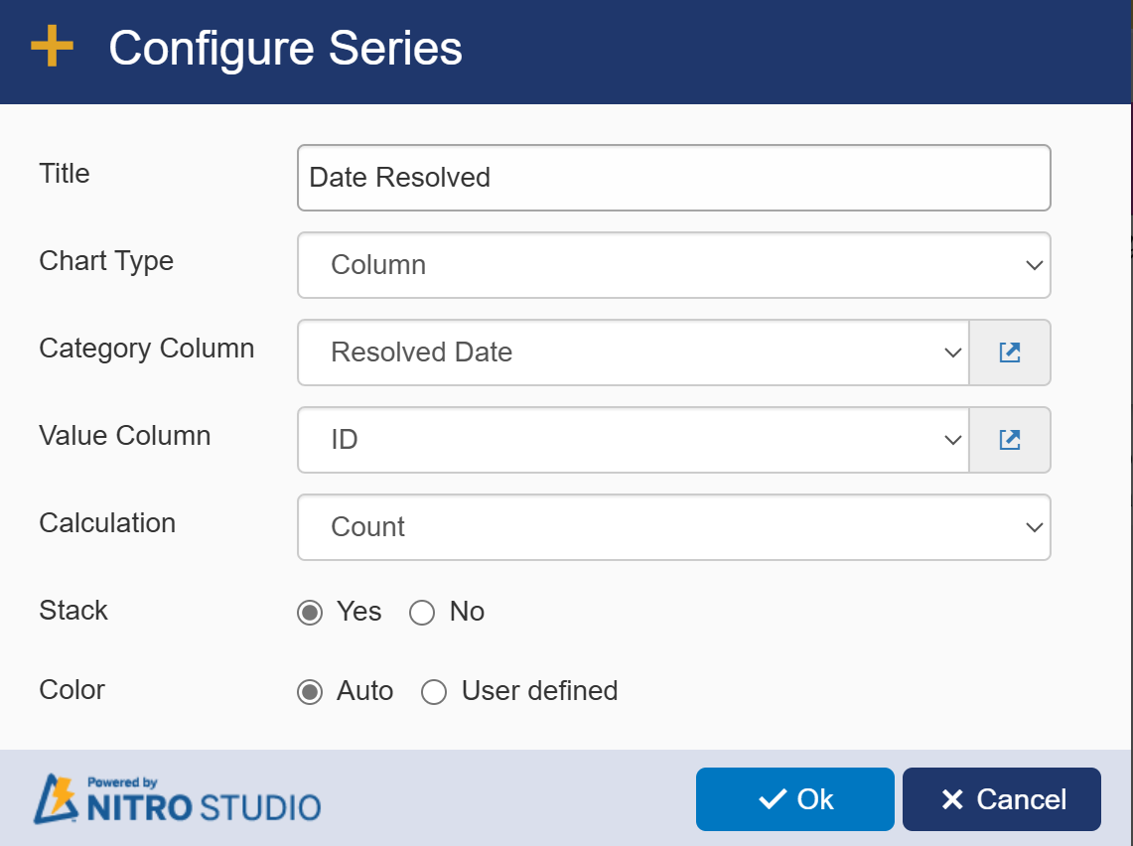Click the Chart Type label
This screenshot has height=846, width=1133.
pos(106,261)
